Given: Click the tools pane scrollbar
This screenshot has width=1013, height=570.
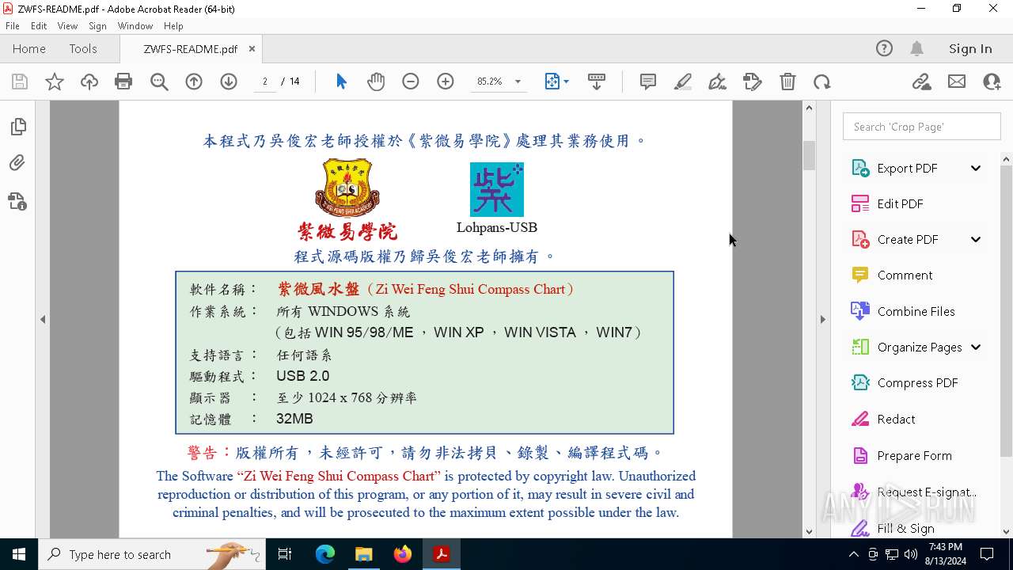Looking at the screenshot, I should [1006, 311].
